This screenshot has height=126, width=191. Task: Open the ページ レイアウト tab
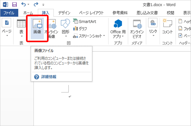pos(91,13)
